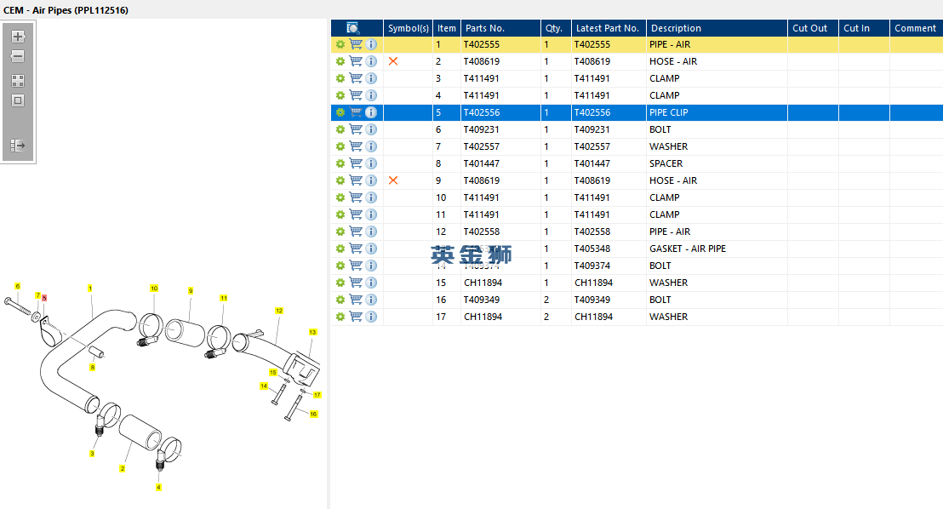The width and height of the screenshot is (943, 509).
Task: Click the Latest Part No. column header
Action: (x=609, y=28)
